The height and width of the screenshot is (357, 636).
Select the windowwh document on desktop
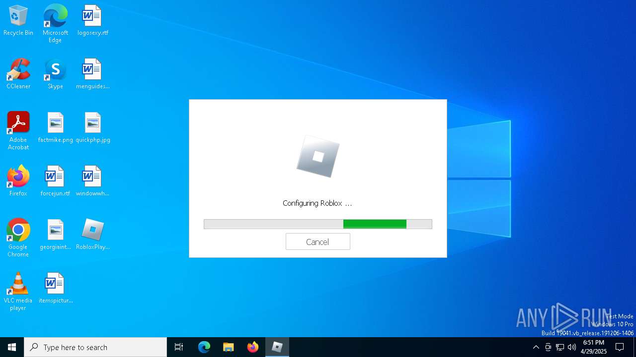coord(92,181)
